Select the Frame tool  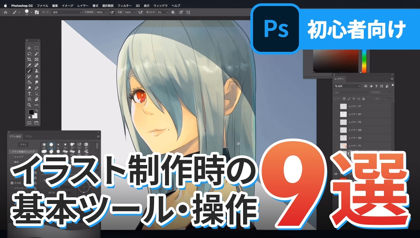click(36, 59)
